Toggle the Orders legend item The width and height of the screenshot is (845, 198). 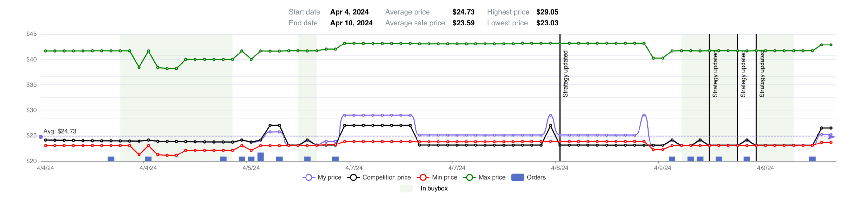click(x=528, y=177)
